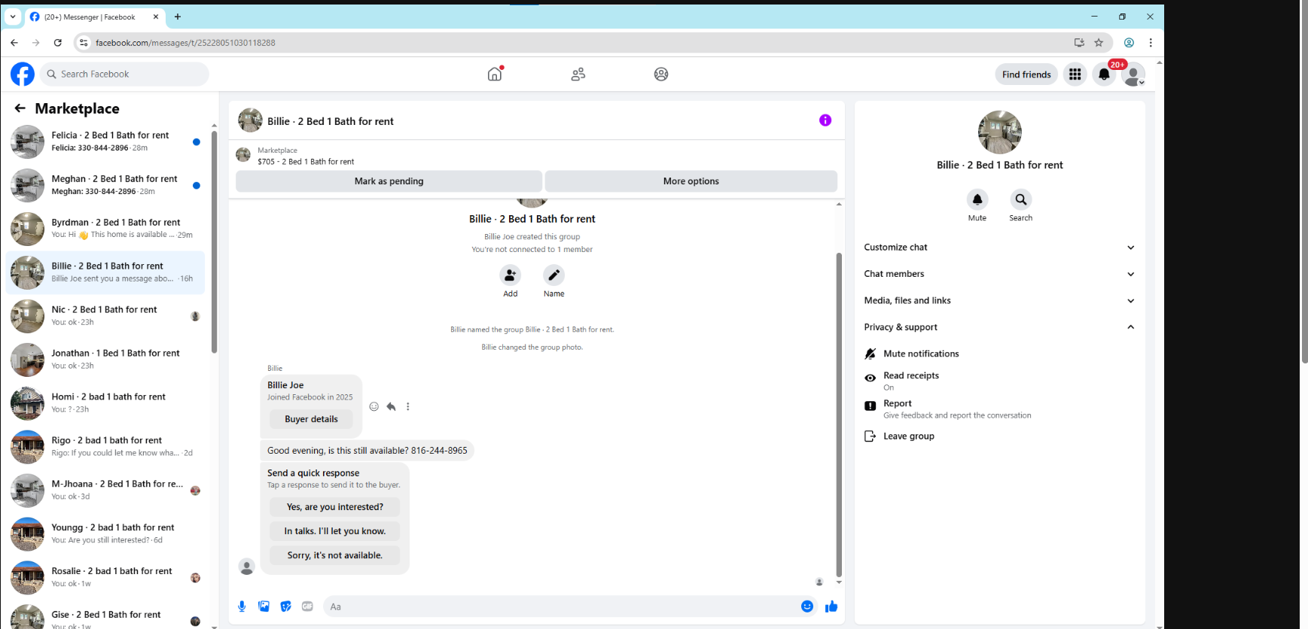1308x629 pixels.
Task: Open Nic conversation in list
Action: coord(105,316)
